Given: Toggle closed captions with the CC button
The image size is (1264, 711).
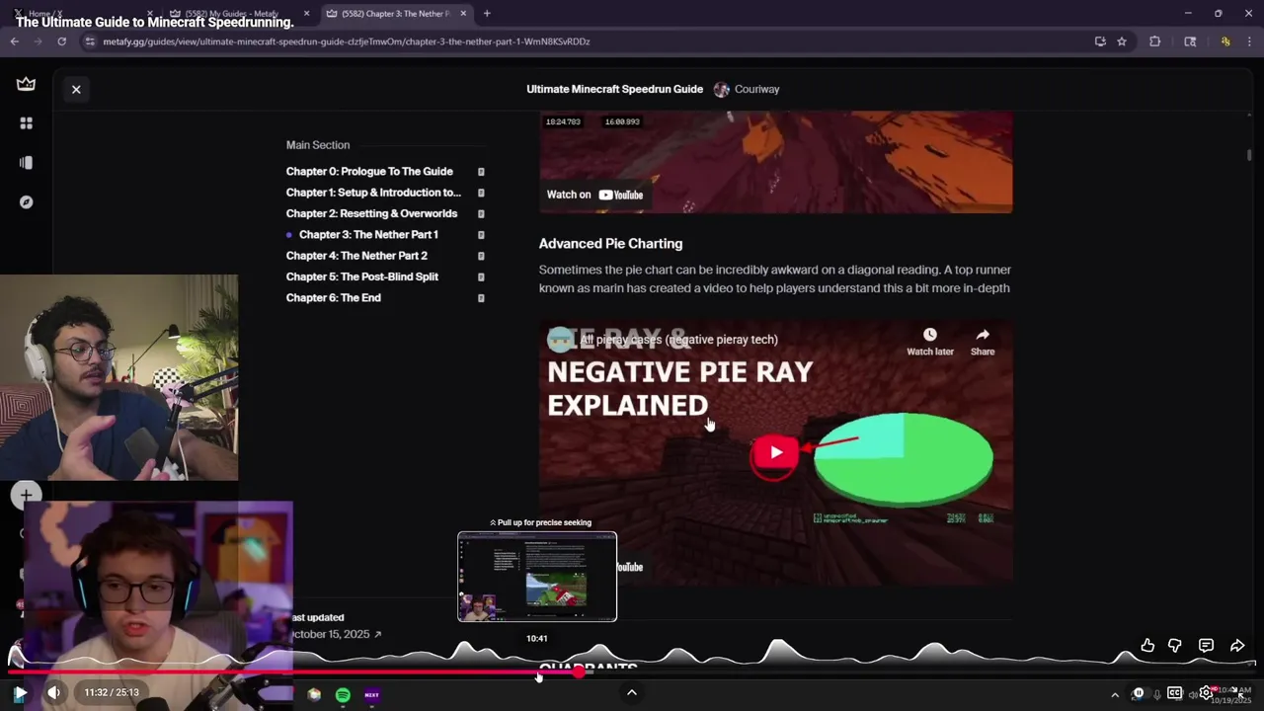Looking at the screenshot, I should pyautogui.click(x=1175, y=693).
